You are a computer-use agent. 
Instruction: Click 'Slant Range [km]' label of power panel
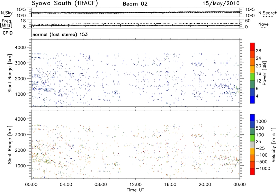tap(10, 73)
